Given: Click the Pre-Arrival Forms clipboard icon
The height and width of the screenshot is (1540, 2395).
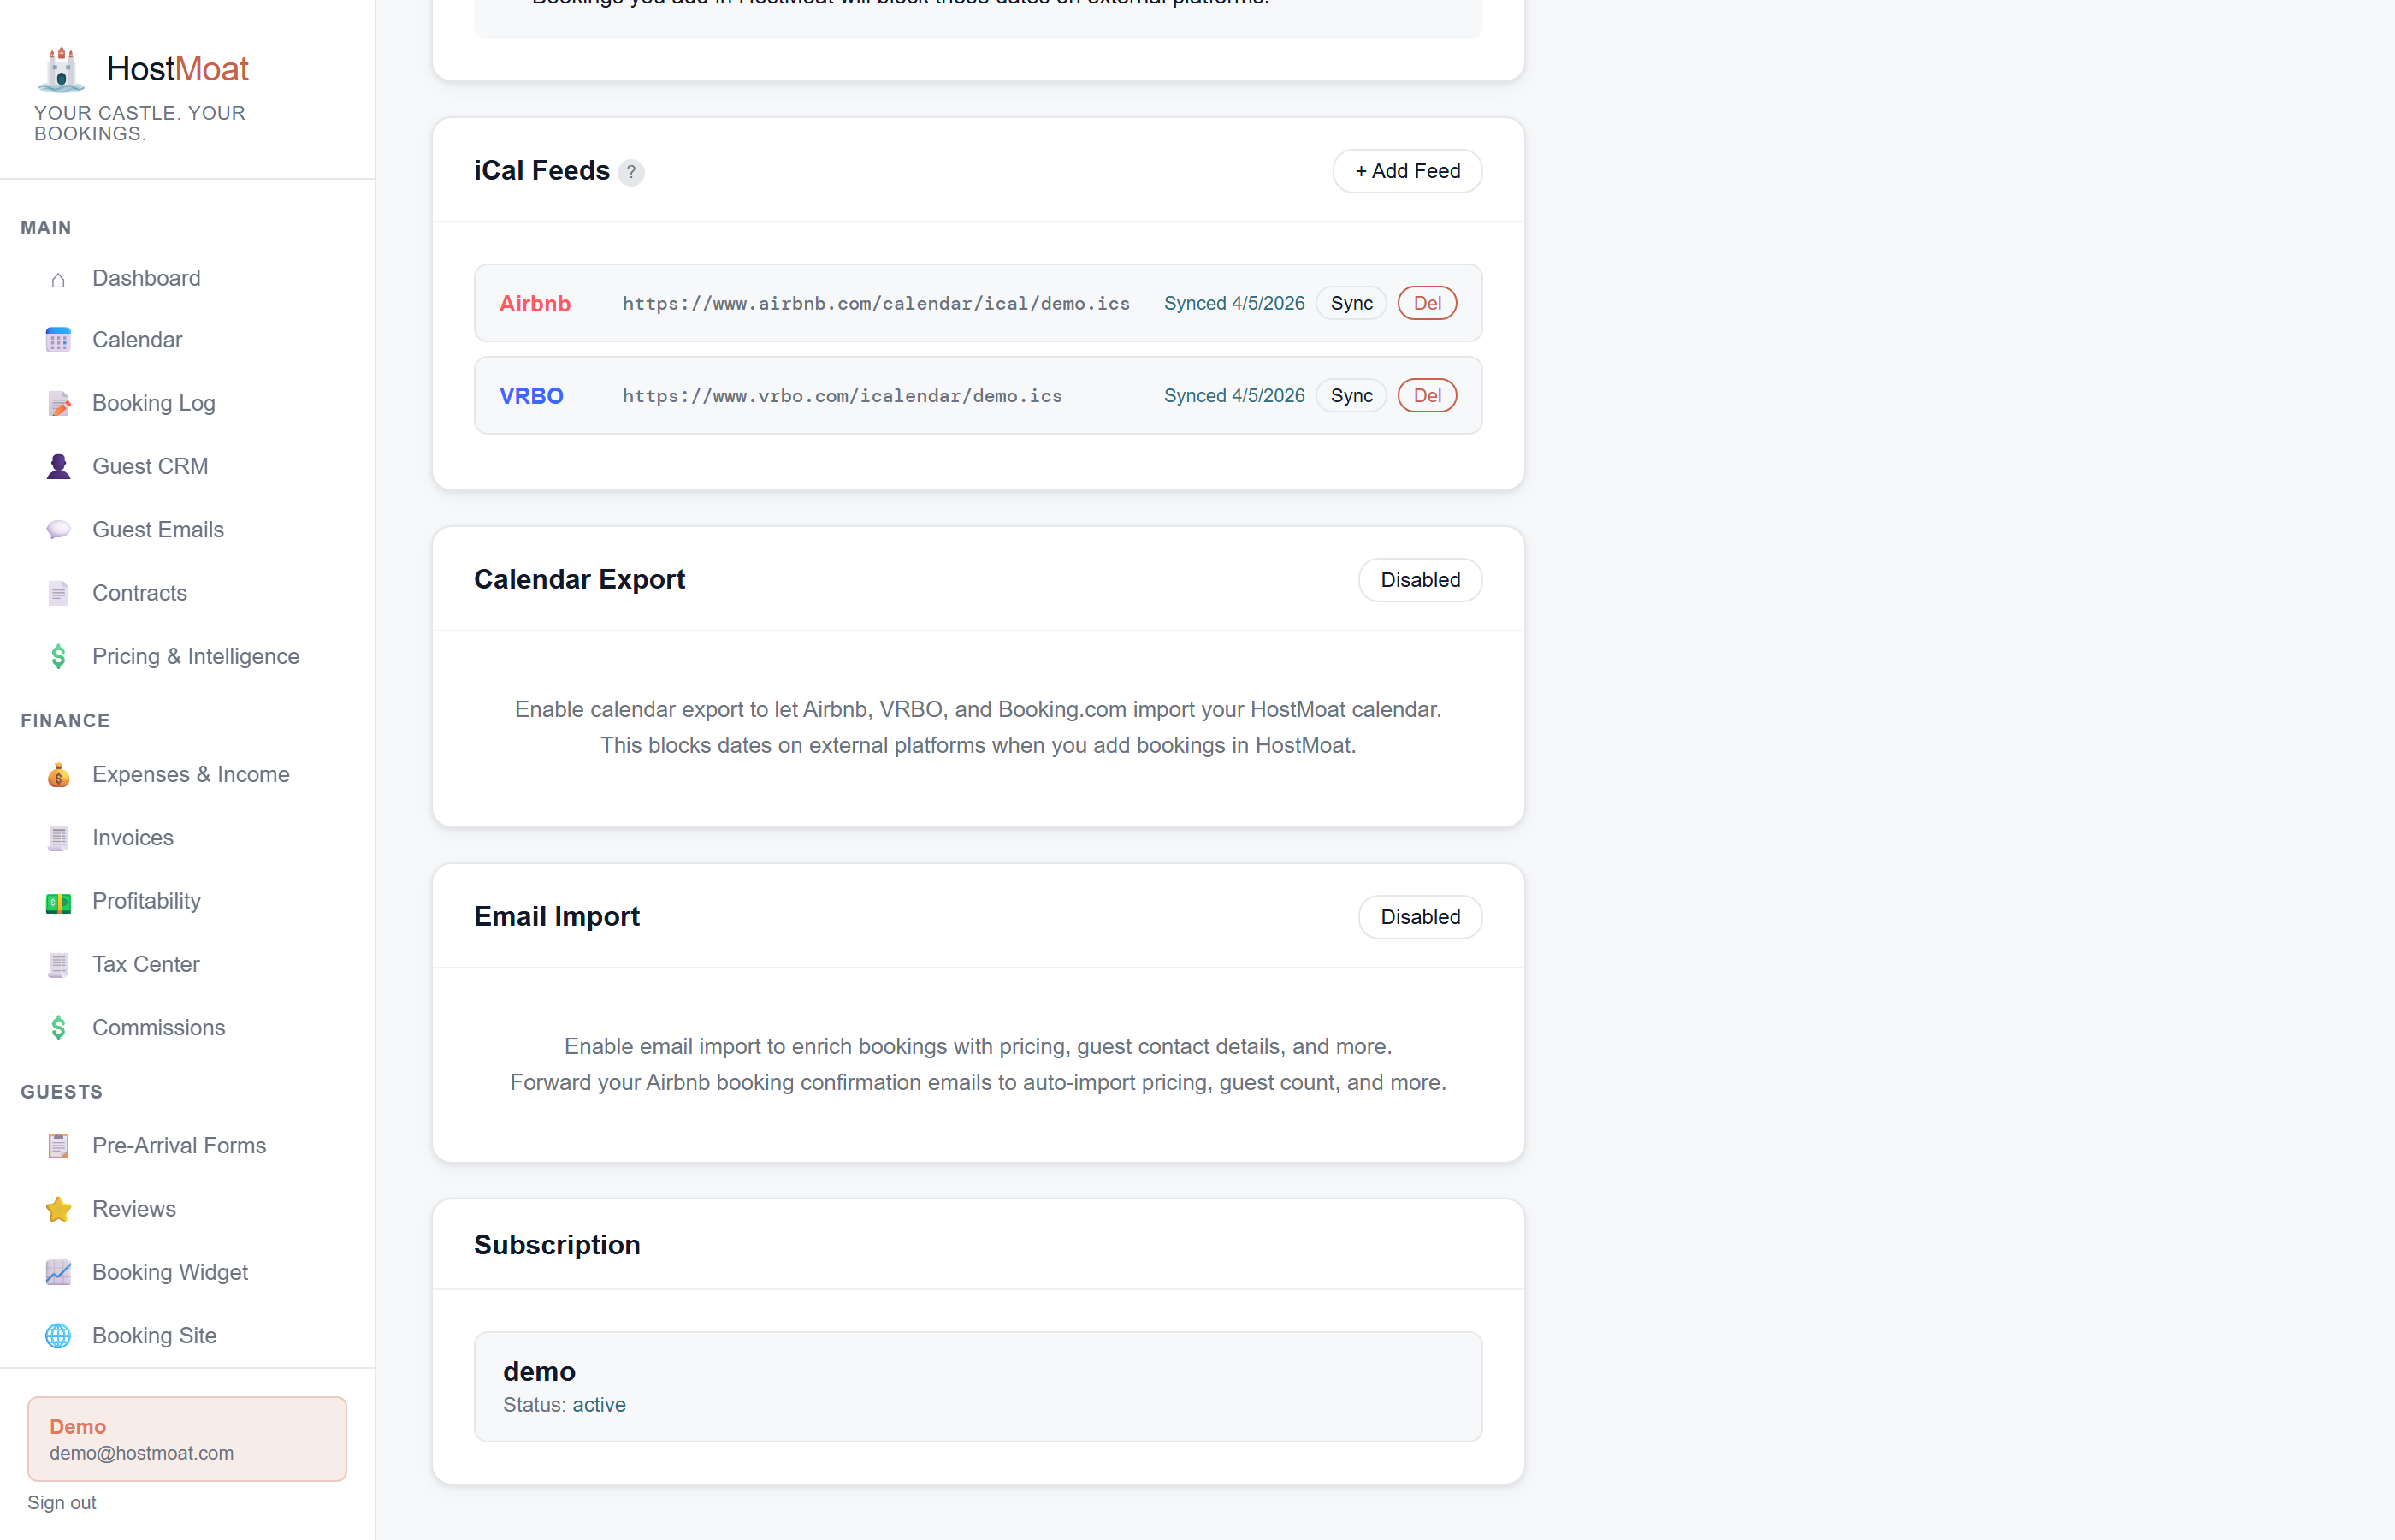Looking at the screenshot, I should (x=58, y=1146).
